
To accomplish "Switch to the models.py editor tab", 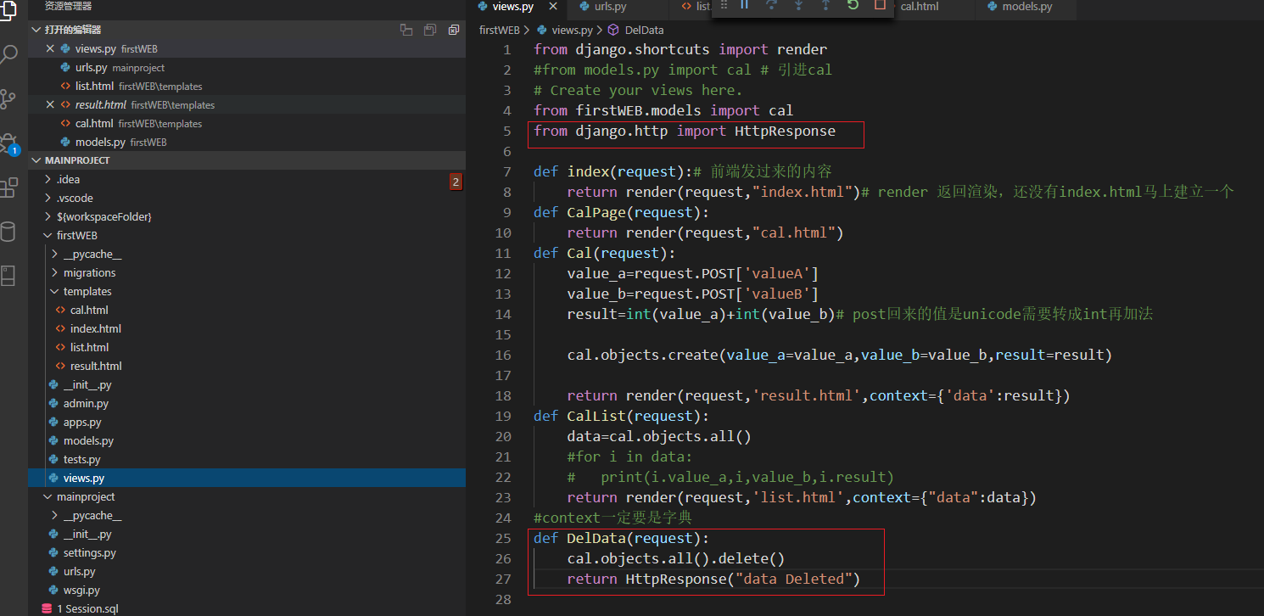I will click(1026, 8).
